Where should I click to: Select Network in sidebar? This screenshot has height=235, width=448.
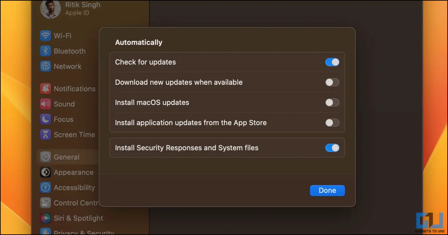(68, 66)
